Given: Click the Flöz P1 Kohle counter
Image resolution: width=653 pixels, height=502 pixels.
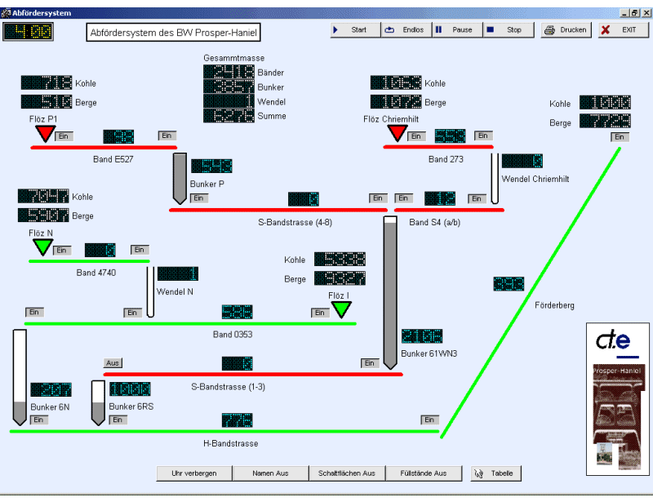Looking at the screenshot, I should pyautogui.click(x=47, y=82).
